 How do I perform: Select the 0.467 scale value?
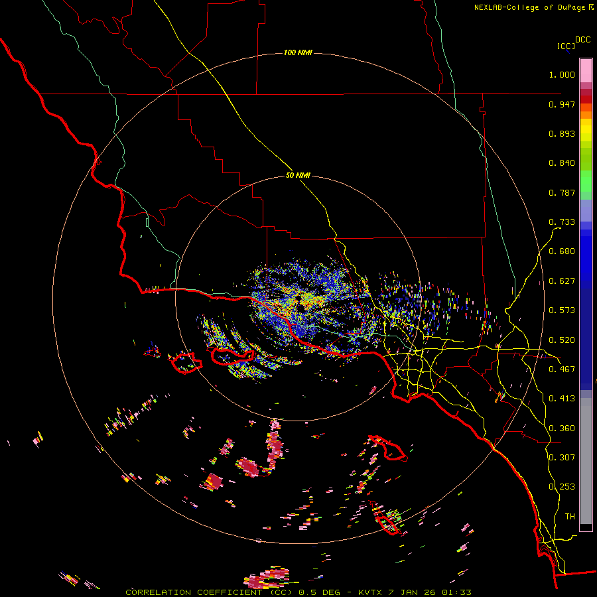562,369
